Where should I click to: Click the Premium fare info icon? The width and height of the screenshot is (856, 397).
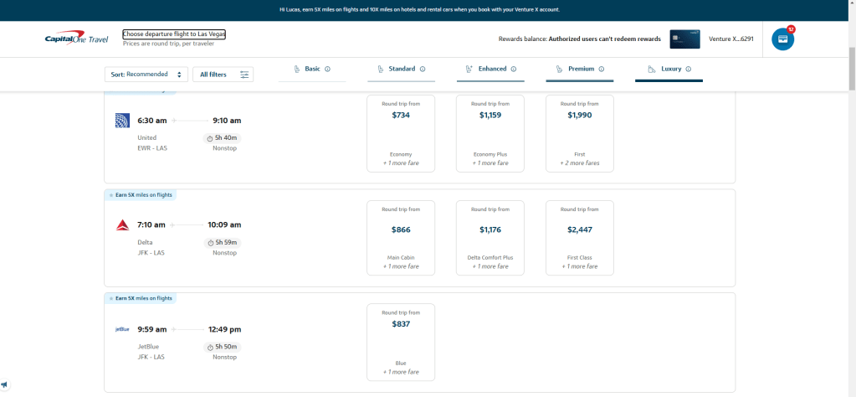click(x=602, y=69)
